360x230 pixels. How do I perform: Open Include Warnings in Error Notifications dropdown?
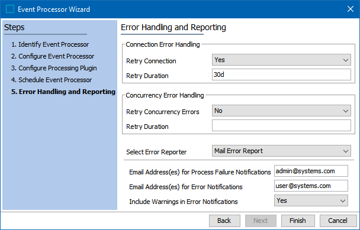[x=311, y=200]
